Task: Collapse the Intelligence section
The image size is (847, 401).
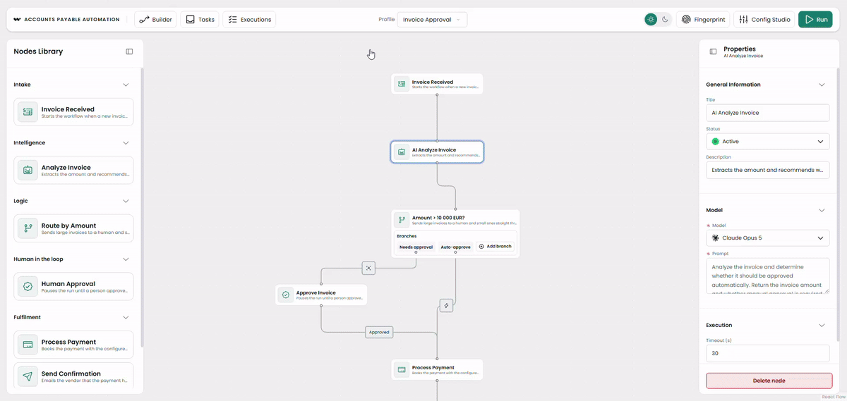Action: point(126,142)
